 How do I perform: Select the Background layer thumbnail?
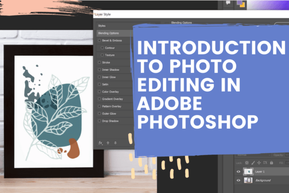(248, 180)
